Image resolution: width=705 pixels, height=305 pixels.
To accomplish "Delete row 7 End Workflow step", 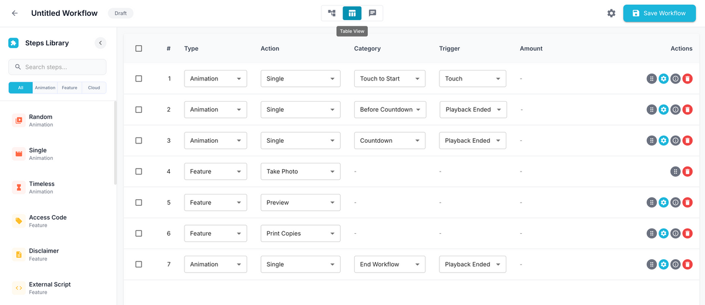I will (x=687, y=264).
